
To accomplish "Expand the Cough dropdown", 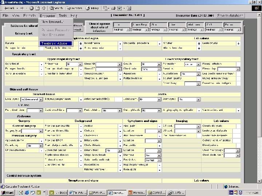I will pyautogui.click(x=159, y=64).
